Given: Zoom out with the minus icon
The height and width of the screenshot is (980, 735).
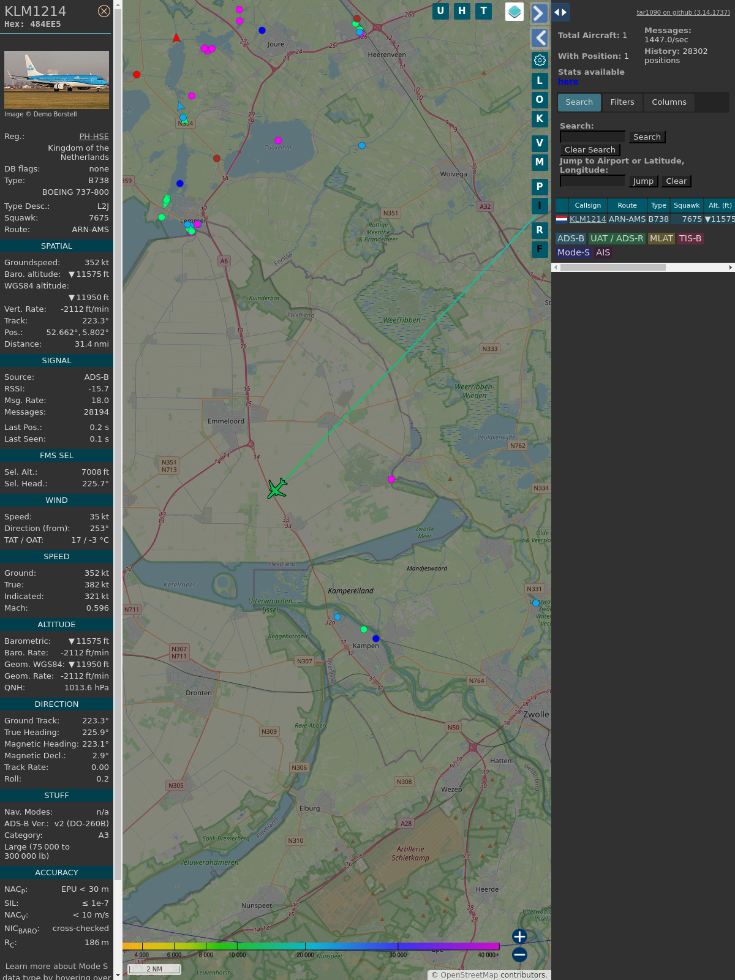Looking at the screenshot, I should tap(519, 954).
